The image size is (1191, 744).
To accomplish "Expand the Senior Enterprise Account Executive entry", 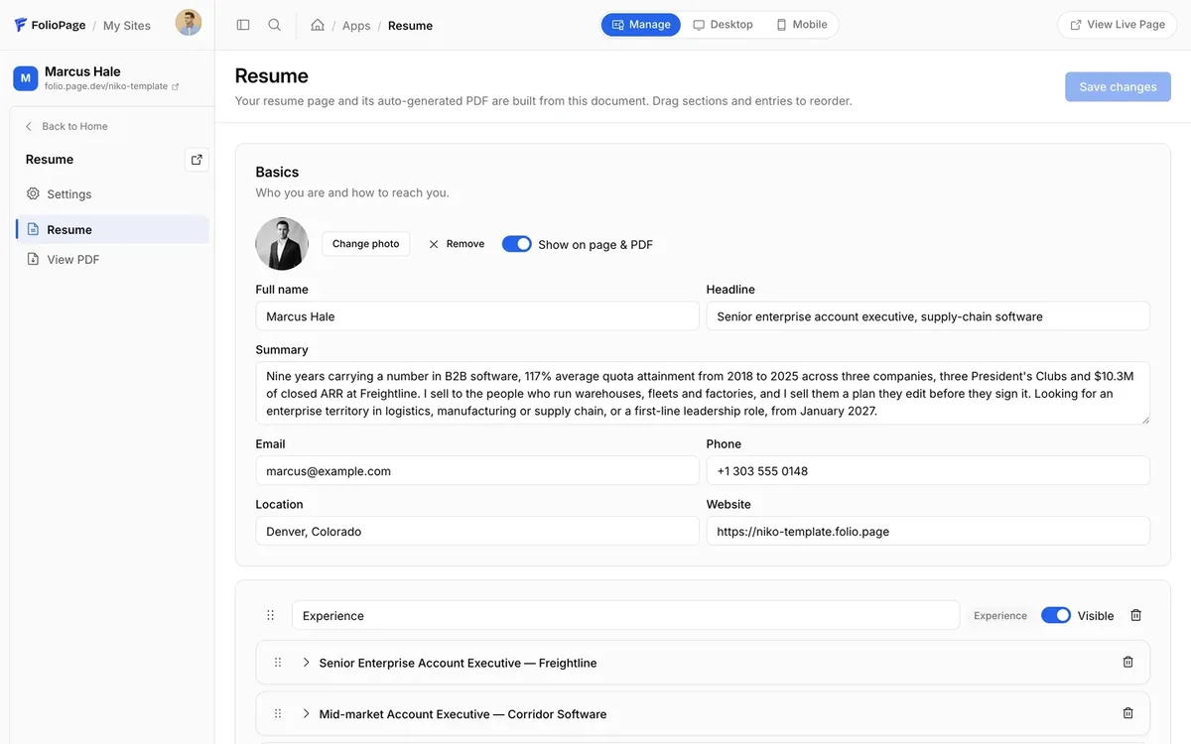I will pos(306,662).
